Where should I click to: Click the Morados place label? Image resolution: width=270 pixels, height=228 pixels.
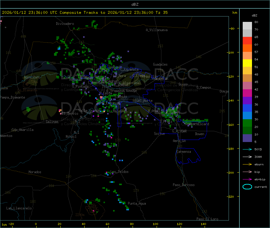click(x=35, y=172)
